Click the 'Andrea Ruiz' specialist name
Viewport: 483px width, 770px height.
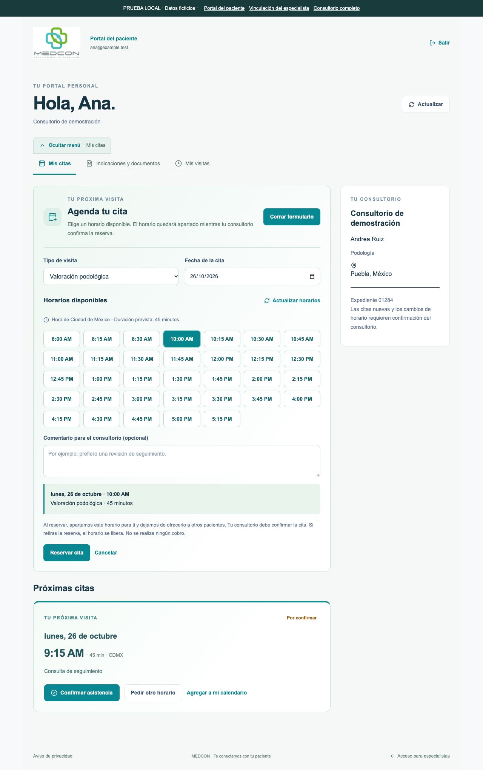pyautogui.click(x=367, y=239)
